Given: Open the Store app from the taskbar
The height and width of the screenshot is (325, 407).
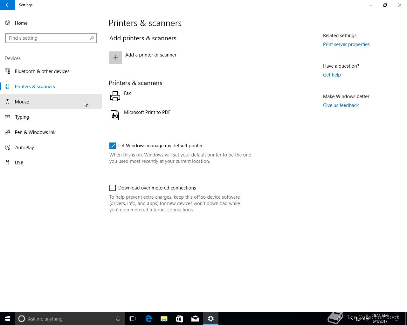Looking at the screenshot, I should pyautogui.click(x=179, y=319).
